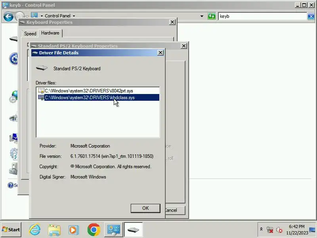The height and width of the screenshot is (238, 317).
Task: Click the Cancel button behind the dialog
Action: [x=175, y=210]
